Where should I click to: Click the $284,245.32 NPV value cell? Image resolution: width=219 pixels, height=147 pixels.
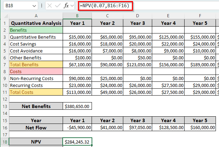pos(77,142)
